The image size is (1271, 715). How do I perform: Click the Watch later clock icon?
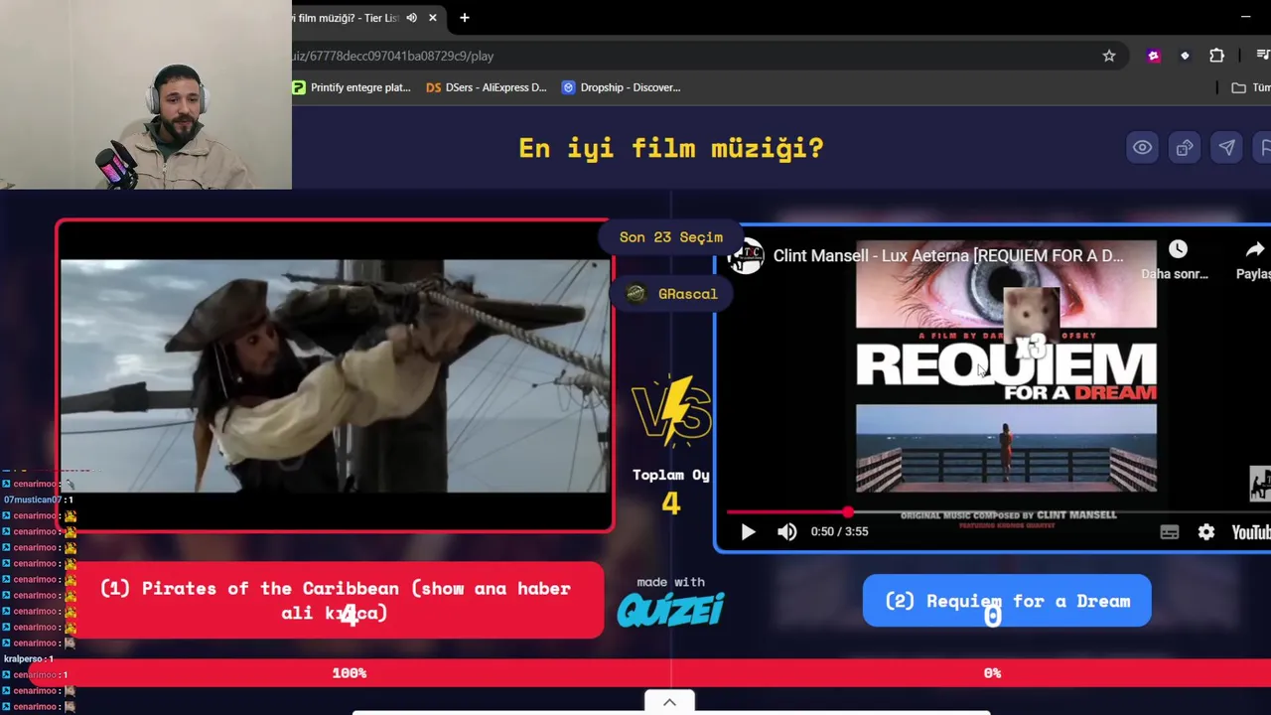1177,249
